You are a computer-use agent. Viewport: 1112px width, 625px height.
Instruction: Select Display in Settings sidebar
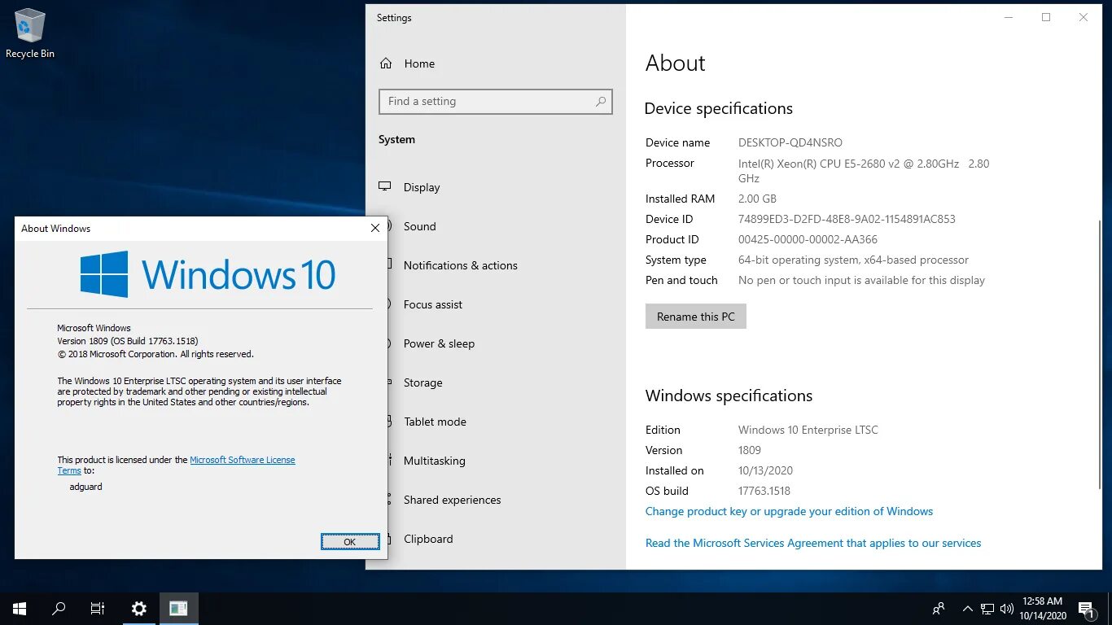click(x=422, y=187)
